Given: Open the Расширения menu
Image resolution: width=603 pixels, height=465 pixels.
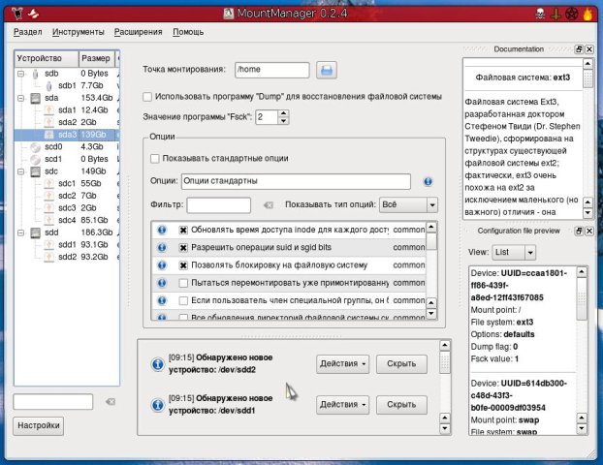Looking at the screenshot, I should point(138,32).
